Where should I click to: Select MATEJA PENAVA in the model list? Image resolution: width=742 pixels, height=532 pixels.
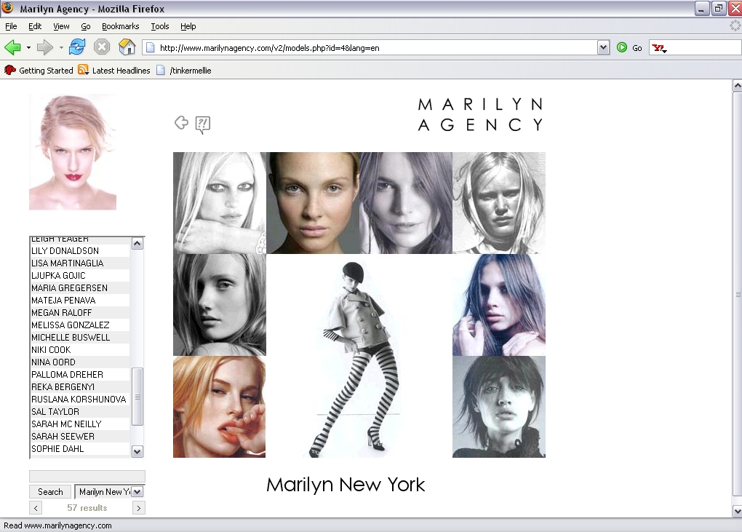[x=80, y=300]
